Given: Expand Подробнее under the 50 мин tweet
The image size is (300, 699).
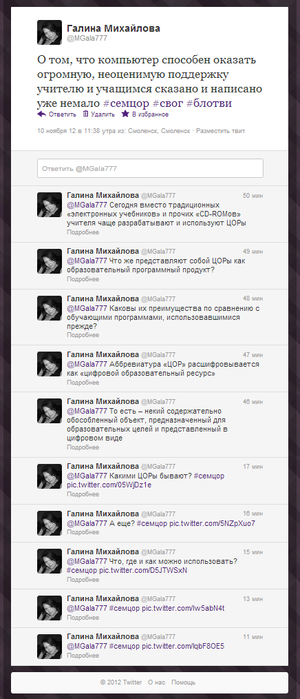Looking at the screenshot, I should 83,232.
